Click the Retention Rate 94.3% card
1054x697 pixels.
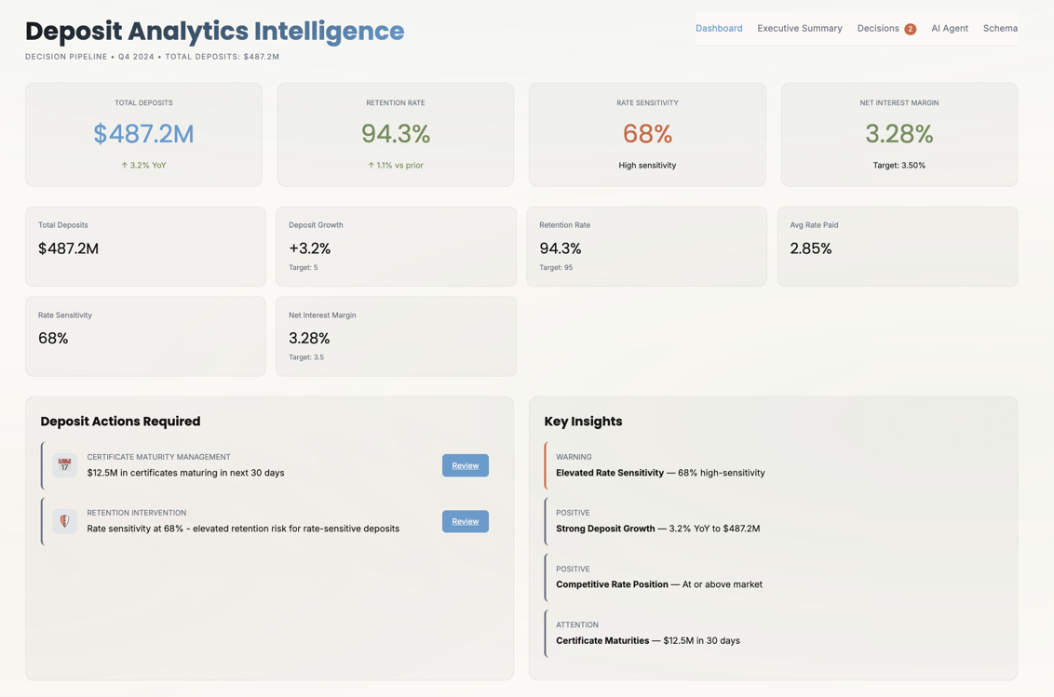click(395, 133)
